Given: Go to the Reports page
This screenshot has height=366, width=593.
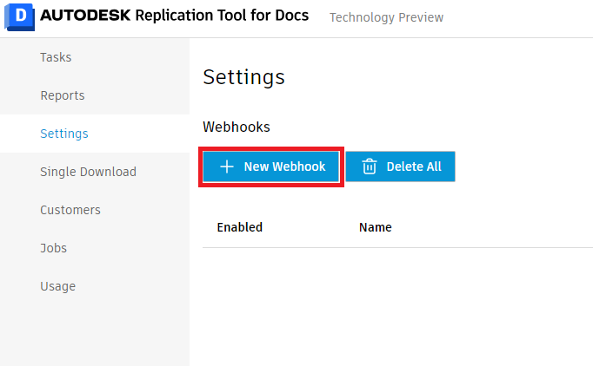Looking at the screenshot, I should 63,95.
